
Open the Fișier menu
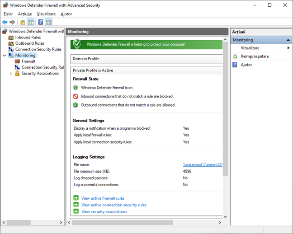[x=8, y=14]
